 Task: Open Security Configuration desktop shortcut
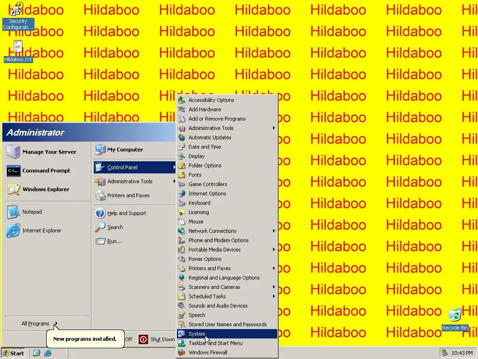(18, 16)
